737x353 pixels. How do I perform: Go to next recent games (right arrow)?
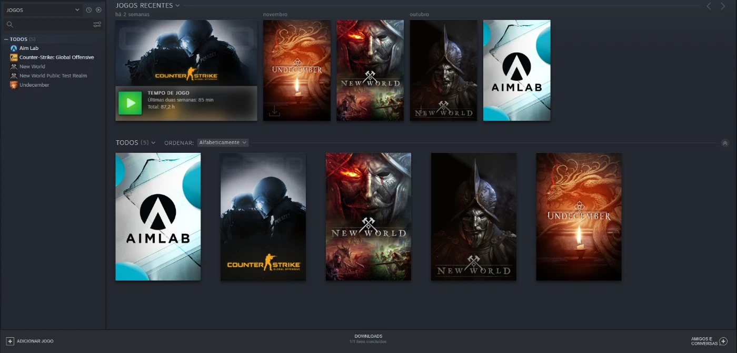pos(723,6)
